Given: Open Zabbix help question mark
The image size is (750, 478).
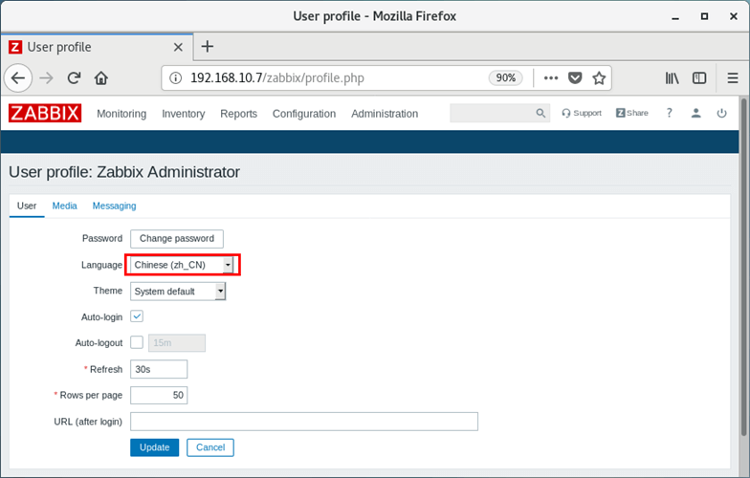Looking at the screenshot, I should (670, 113).
